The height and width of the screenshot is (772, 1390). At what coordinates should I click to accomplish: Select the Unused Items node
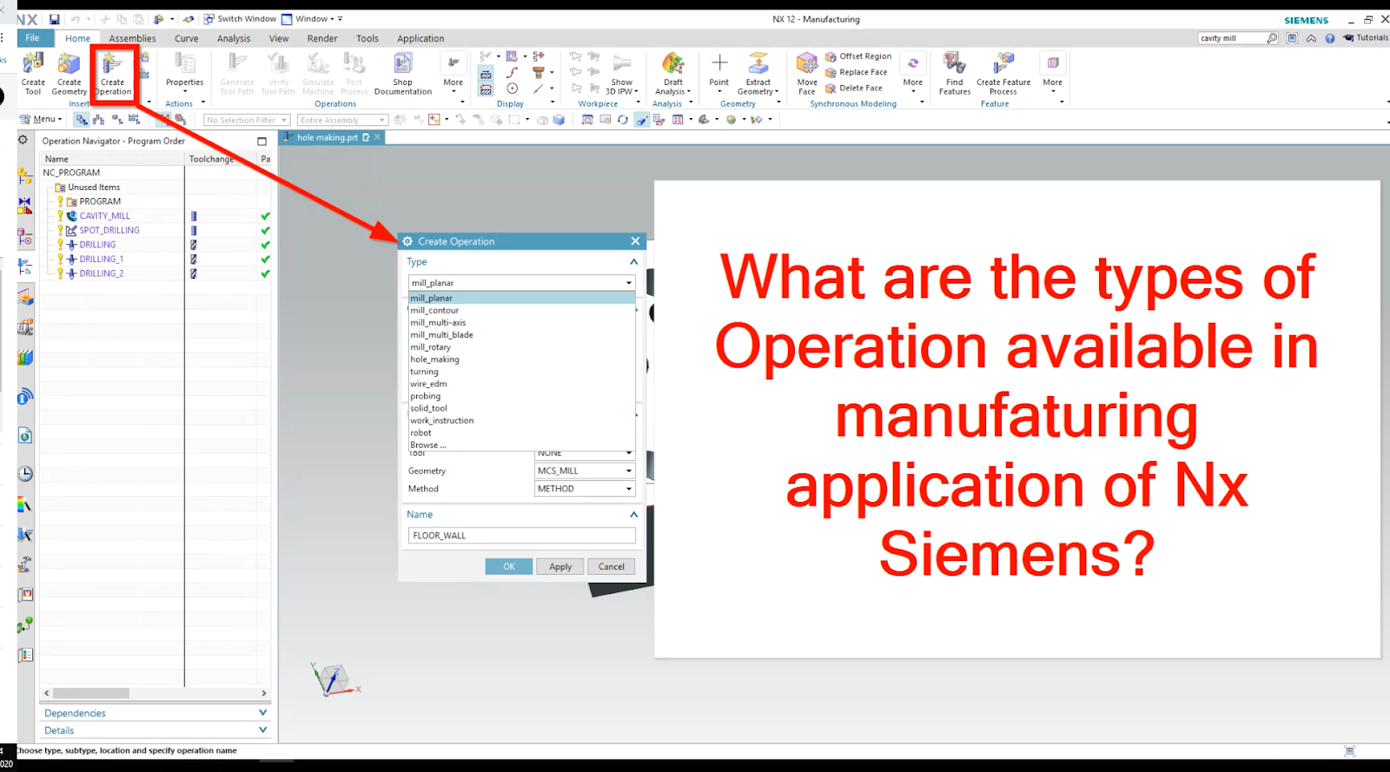point(94,188)
